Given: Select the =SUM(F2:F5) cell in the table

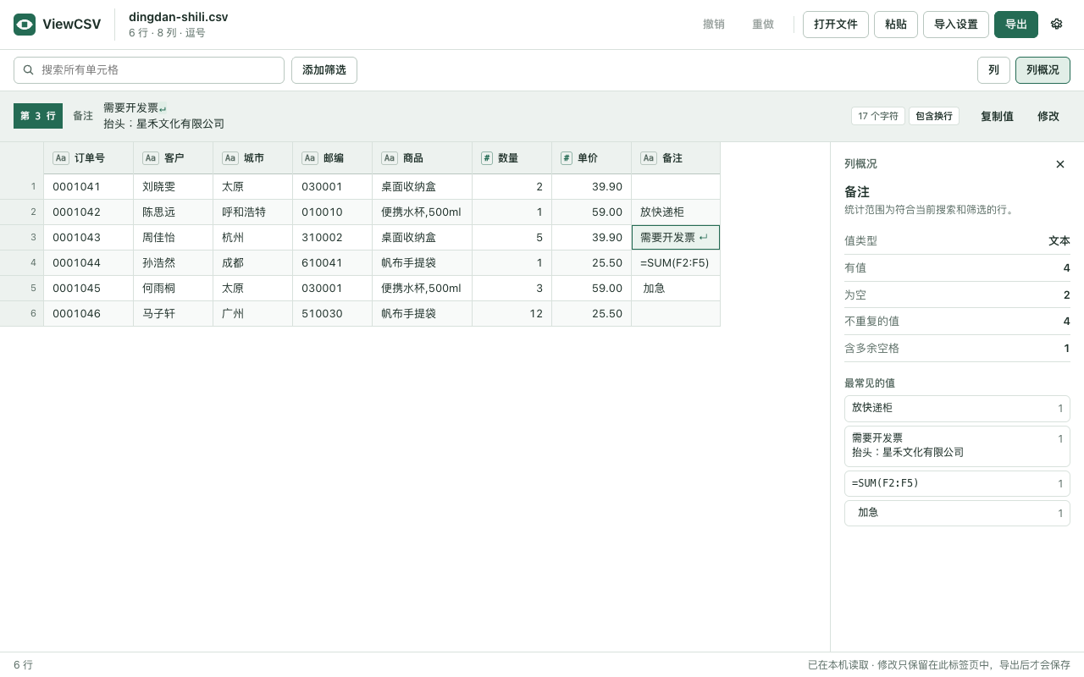Looking at the screenshot, I should coord(676,263).
